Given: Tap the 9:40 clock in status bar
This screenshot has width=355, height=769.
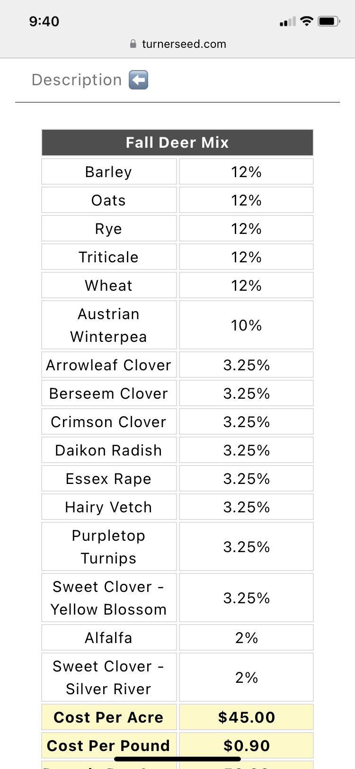Looking at the screenshot, I should pyautogui.click(x=44, y=21).
